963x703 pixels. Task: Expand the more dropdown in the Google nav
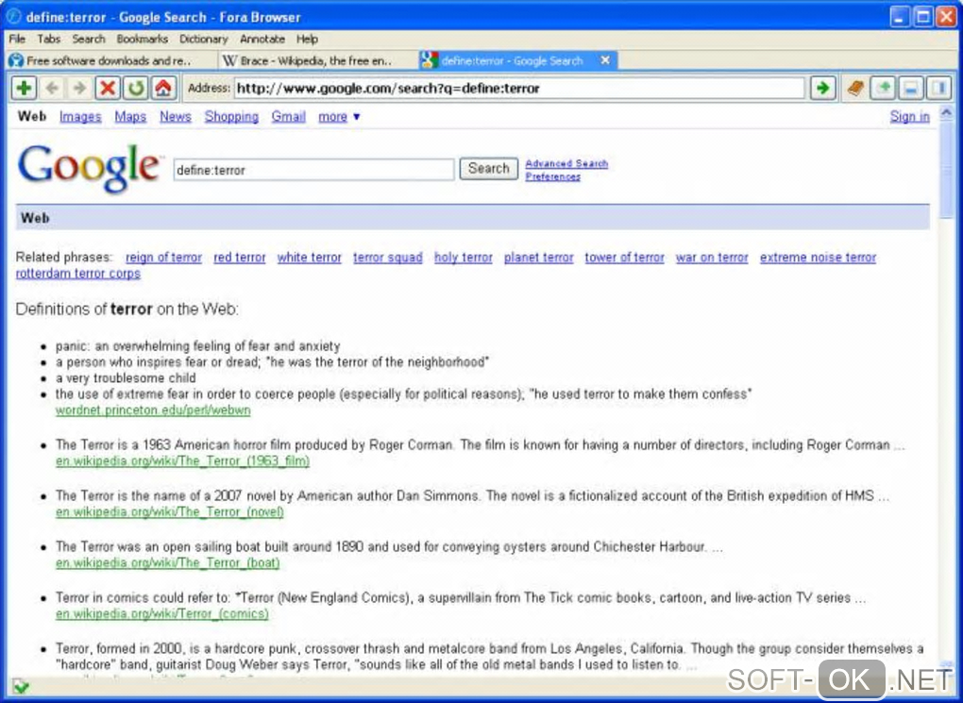coord(338,117)
